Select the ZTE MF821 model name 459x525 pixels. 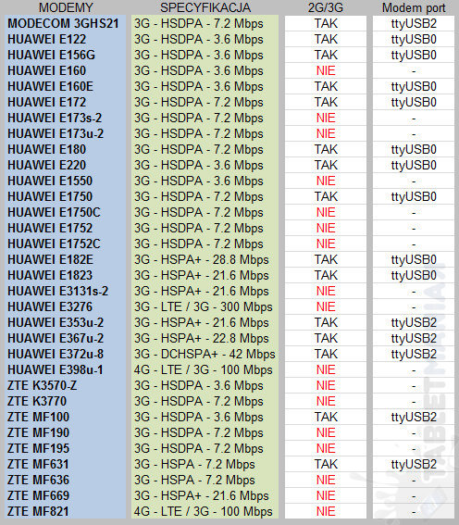click(38, 511)
